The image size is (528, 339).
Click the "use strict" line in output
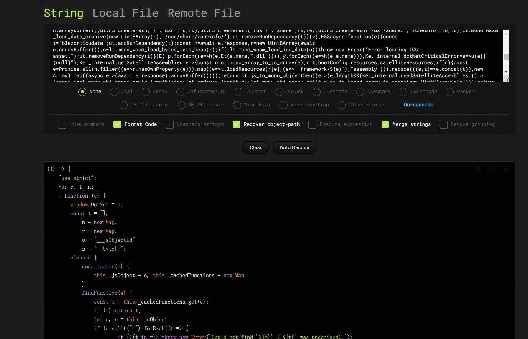(77, 178)
